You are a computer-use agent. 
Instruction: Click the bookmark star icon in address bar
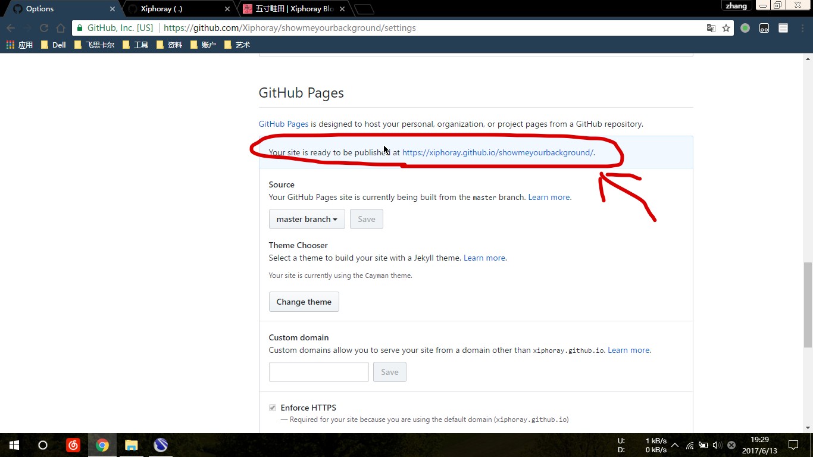point(726,28)
